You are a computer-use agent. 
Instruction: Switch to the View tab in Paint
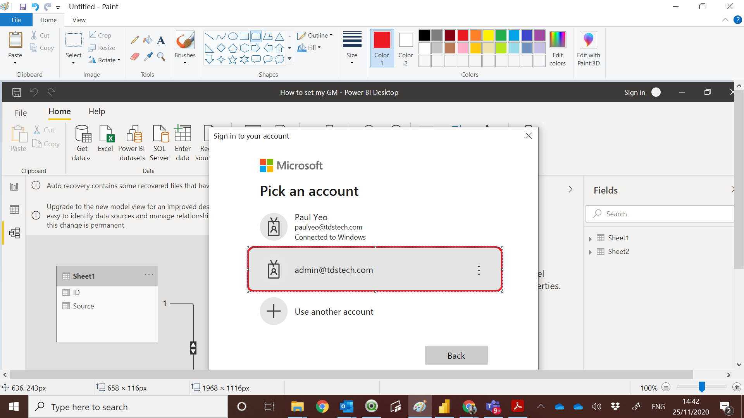pyautogui.click(x=79, y=20)
